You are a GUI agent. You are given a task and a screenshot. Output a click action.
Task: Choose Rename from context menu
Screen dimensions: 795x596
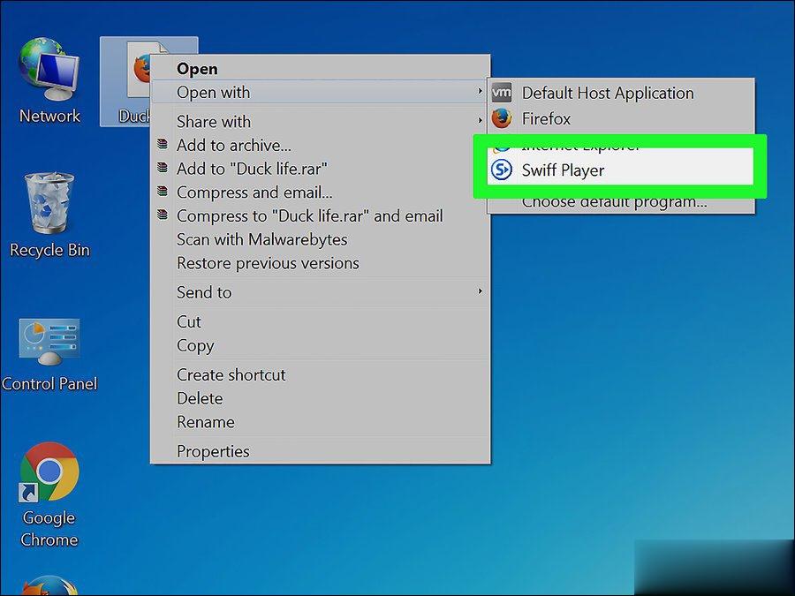[x=320, y=422]
